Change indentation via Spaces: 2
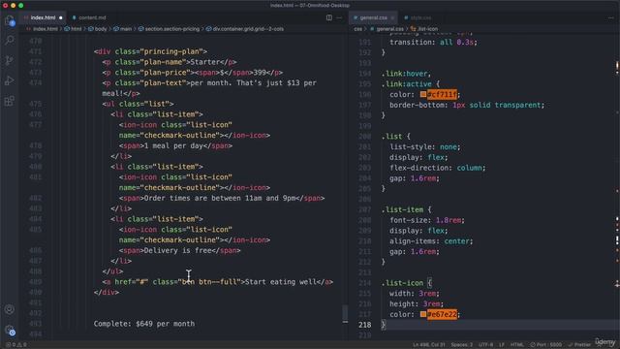The image size is (620, 349). point(462,345)
